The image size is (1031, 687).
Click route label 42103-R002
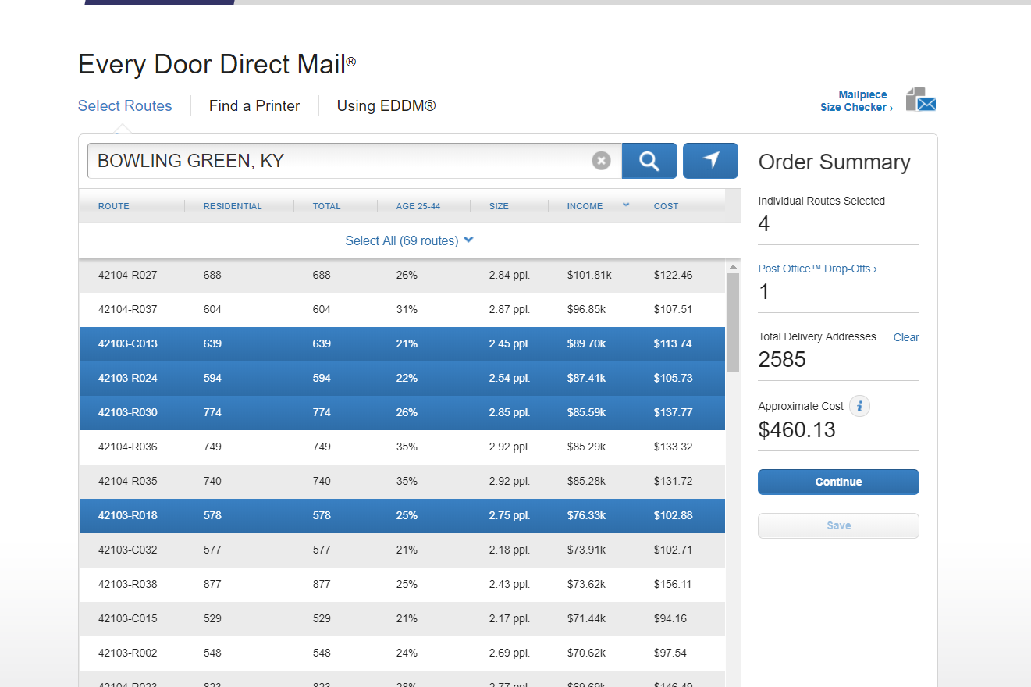[127, 653]
